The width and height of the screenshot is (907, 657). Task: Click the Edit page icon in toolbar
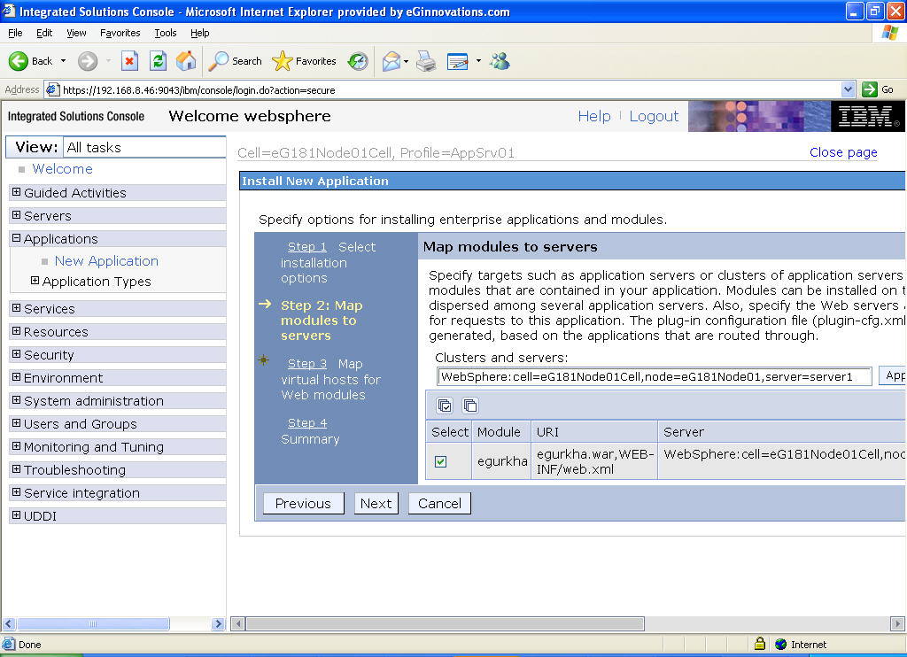point(458,61)
